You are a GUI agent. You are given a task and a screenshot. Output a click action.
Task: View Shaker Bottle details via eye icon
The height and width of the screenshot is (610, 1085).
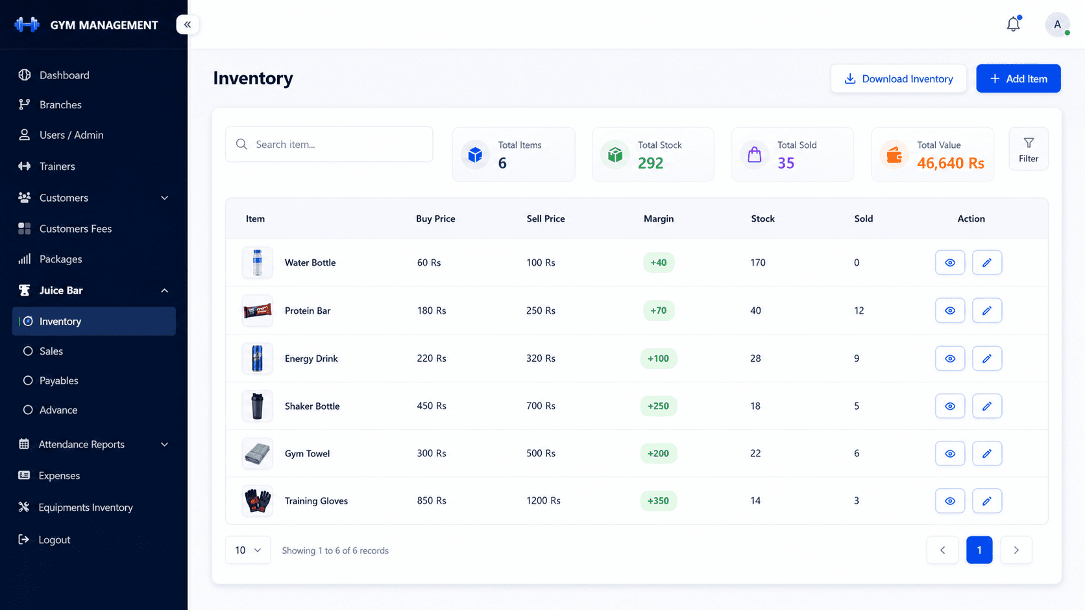950,406
